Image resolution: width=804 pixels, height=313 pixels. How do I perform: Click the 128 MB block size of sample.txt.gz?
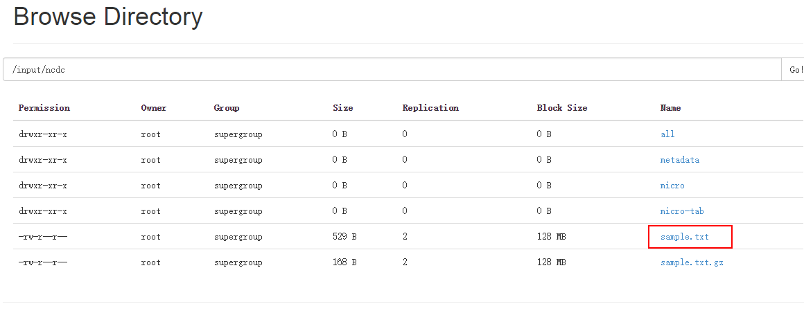[x=551, y=262]
